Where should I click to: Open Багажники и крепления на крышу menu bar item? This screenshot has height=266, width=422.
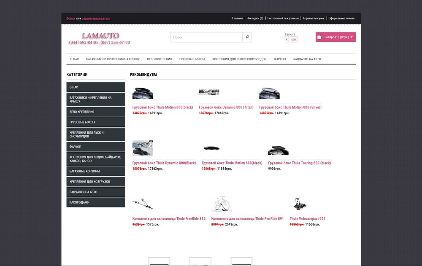click(x=113, y=59)
